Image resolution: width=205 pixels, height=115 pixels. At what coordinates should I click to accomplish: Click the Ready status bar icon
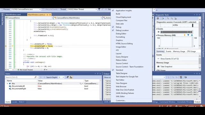point(2,106)
